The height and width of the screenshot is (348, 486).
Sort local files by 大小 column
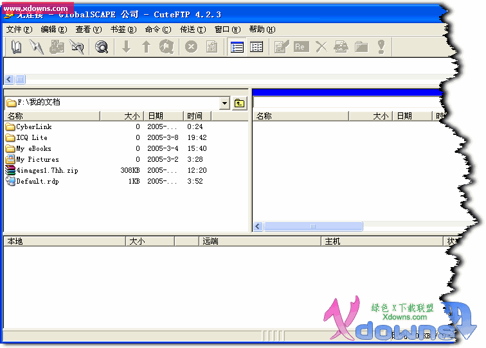click(122, 116)
